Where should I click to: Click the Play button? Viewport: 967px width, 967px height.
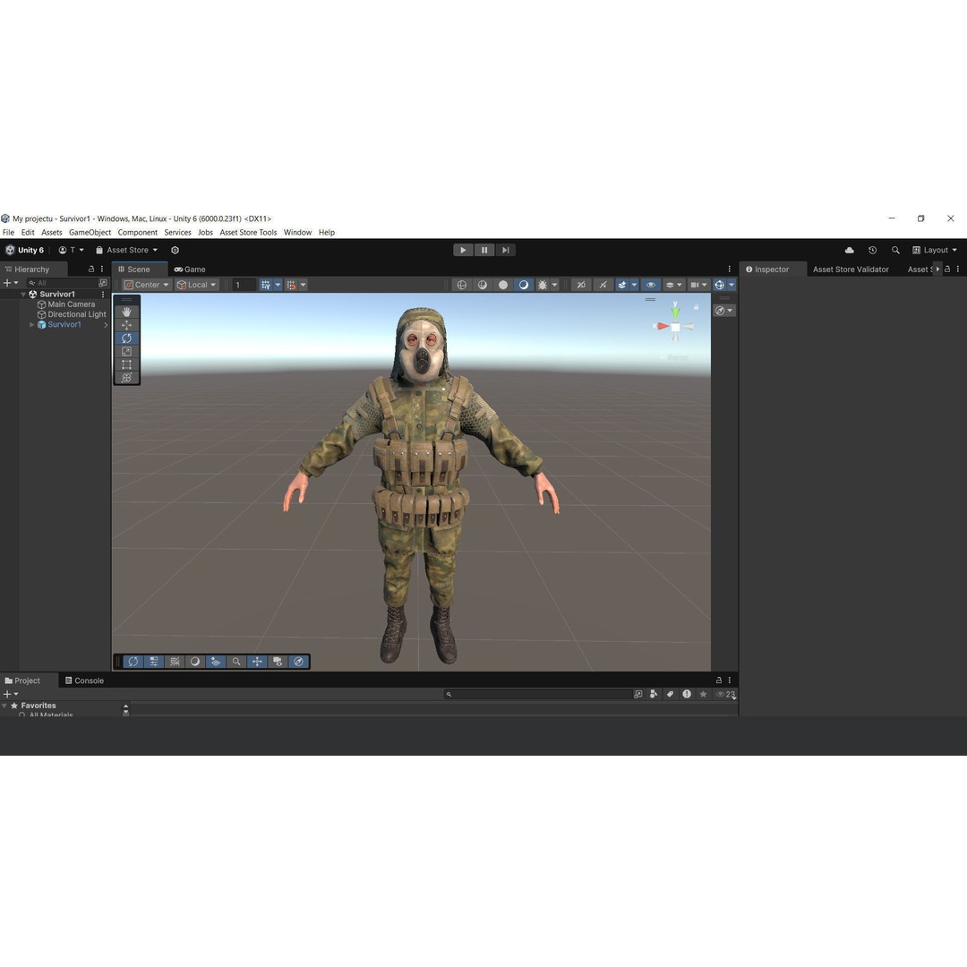coord(463,250)
